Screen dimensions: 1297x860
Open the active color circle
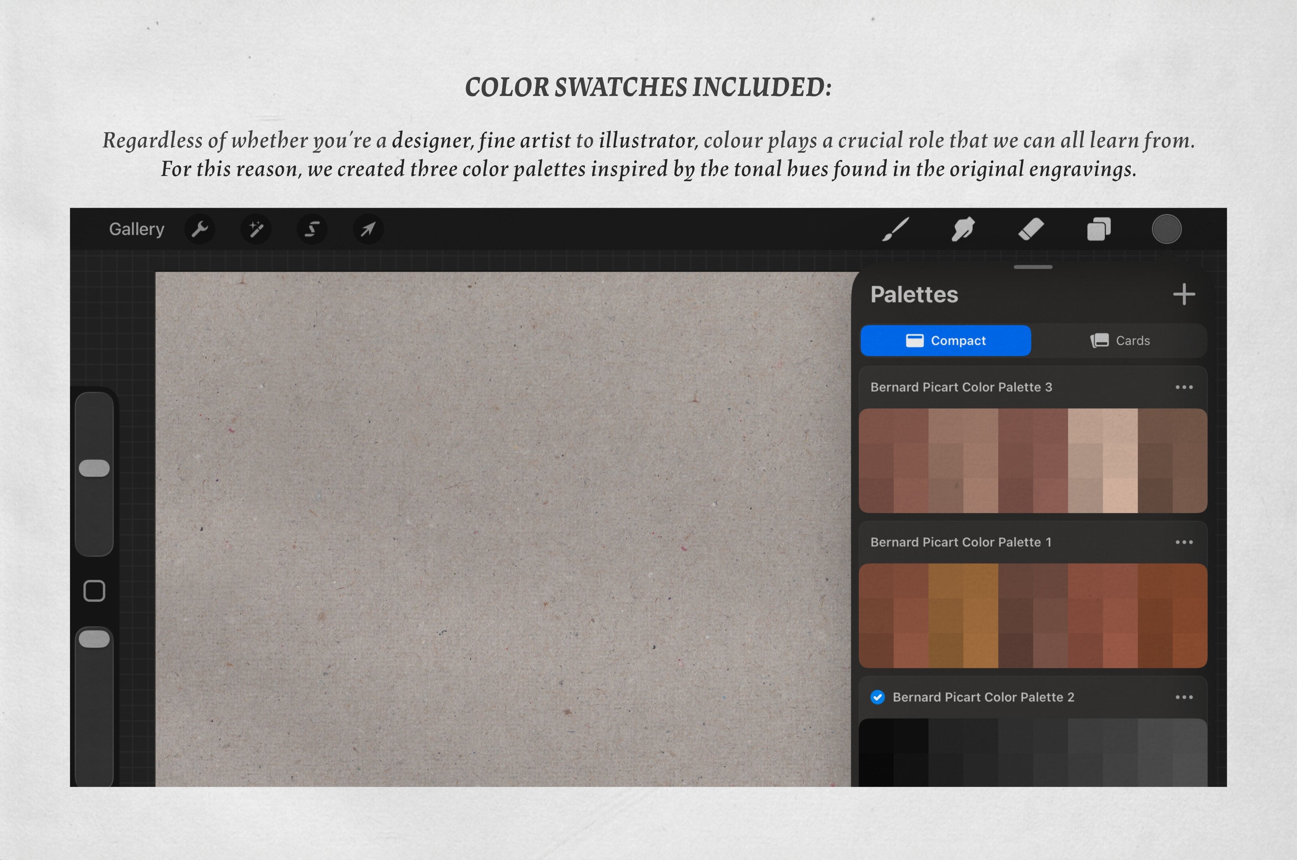point(1167,229)
